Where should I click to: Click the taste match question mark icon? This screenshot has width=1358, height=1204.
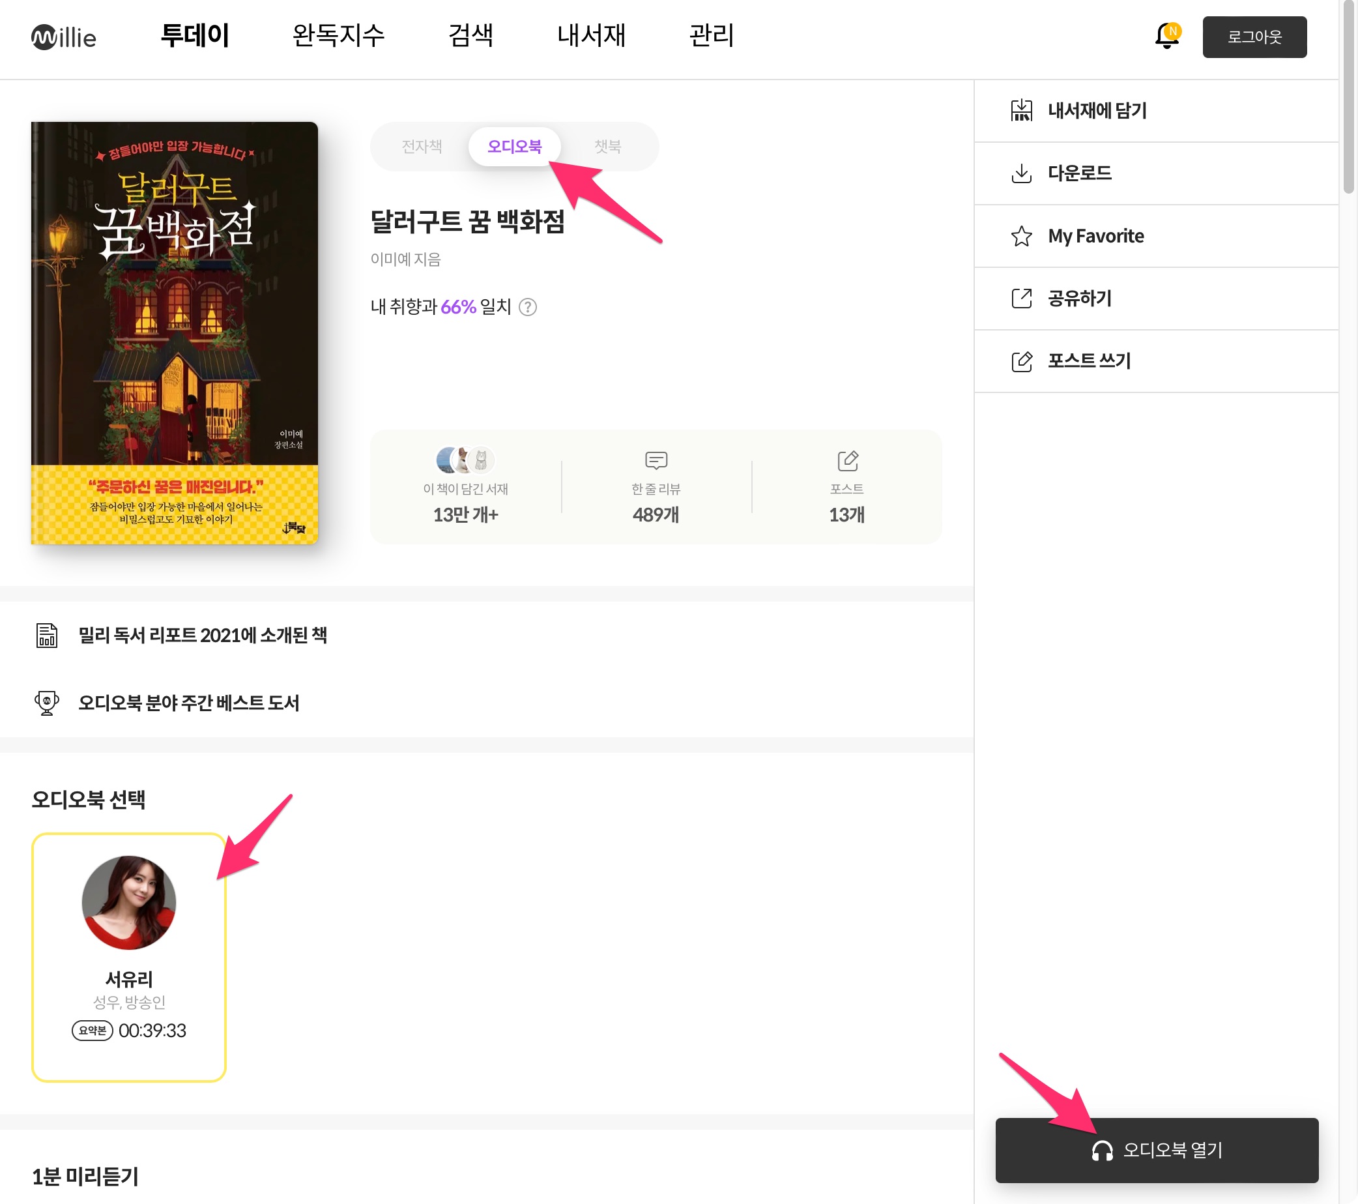pos(528,307)
